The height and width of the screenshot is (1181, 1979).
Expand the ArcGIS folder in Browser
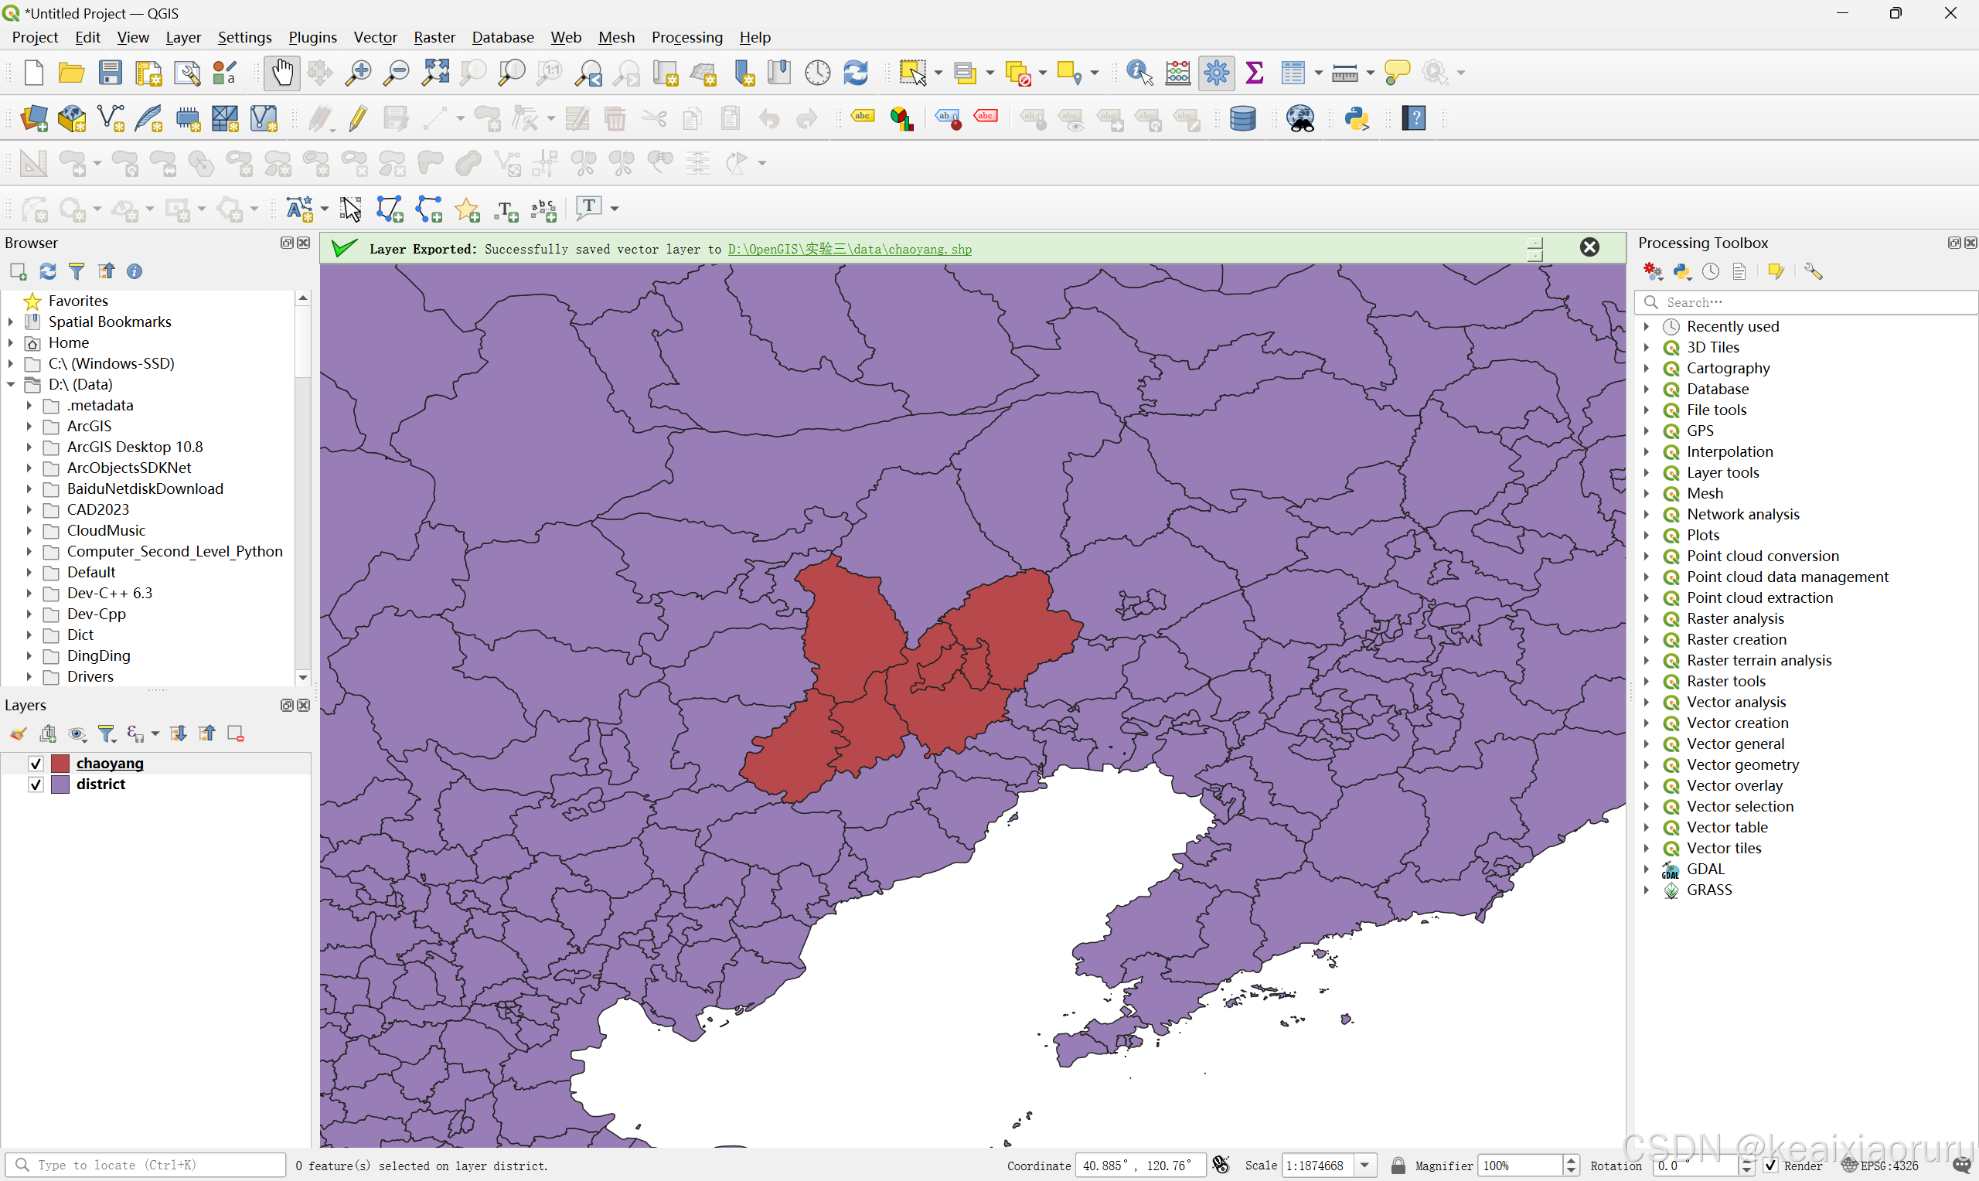(x=29, y=426)
